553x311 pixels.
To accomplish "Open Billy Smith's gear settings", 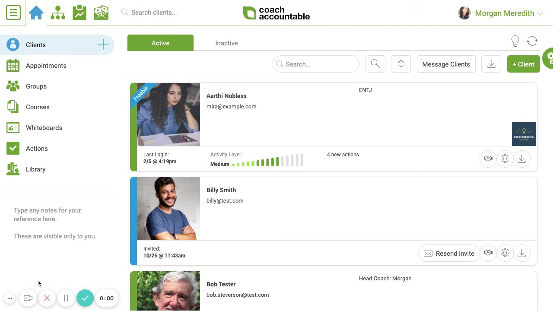I will [x=505, y=253].
